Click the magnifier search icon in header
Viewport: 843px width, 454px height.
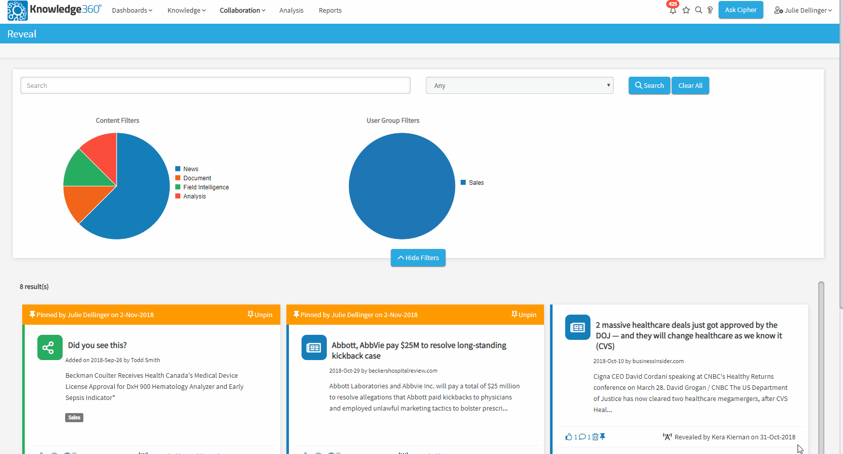699,10
